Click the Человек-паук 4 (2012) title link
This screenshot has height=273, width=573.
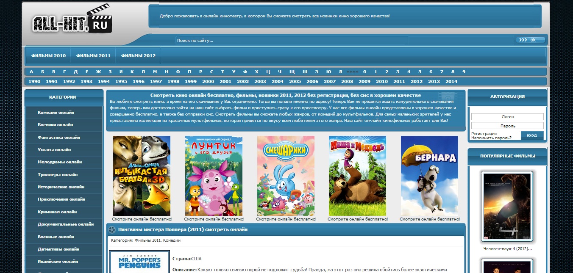(507, 249)
